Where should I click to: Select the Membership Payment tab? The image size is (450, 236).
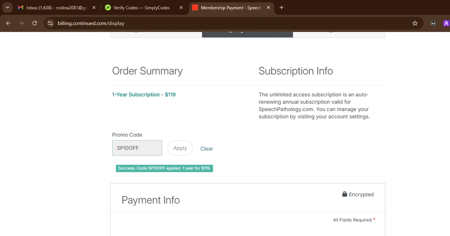point(231,8)
